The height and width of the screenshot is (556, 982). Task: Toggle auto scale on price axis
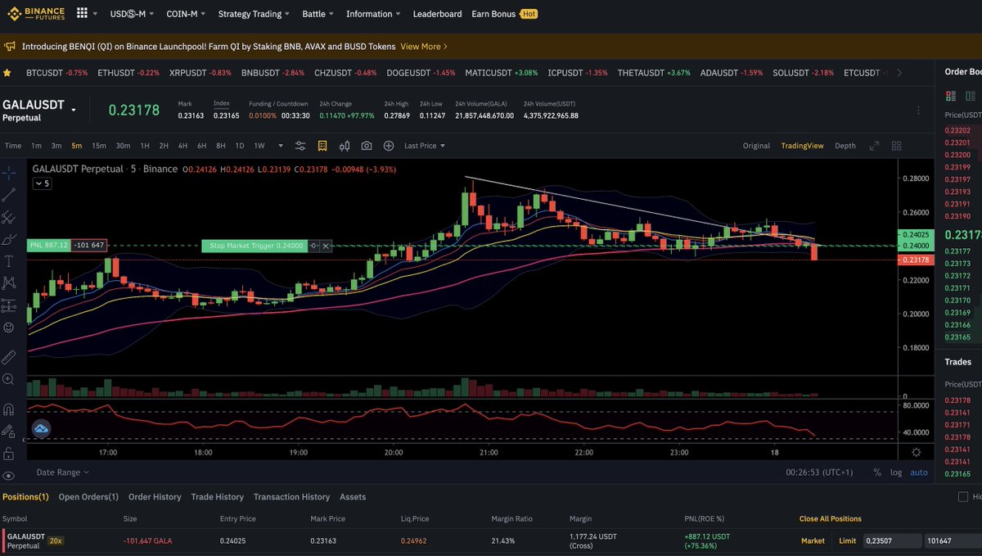[919, 472]
